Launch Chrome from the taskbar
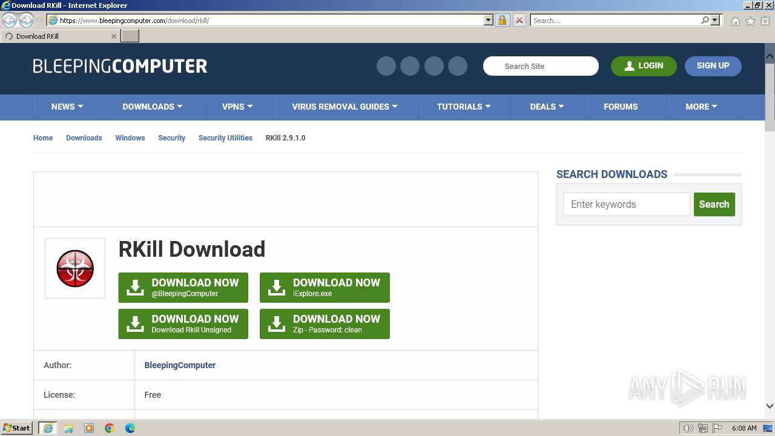The width and height of the screenshot is (775, 436). 110,428
